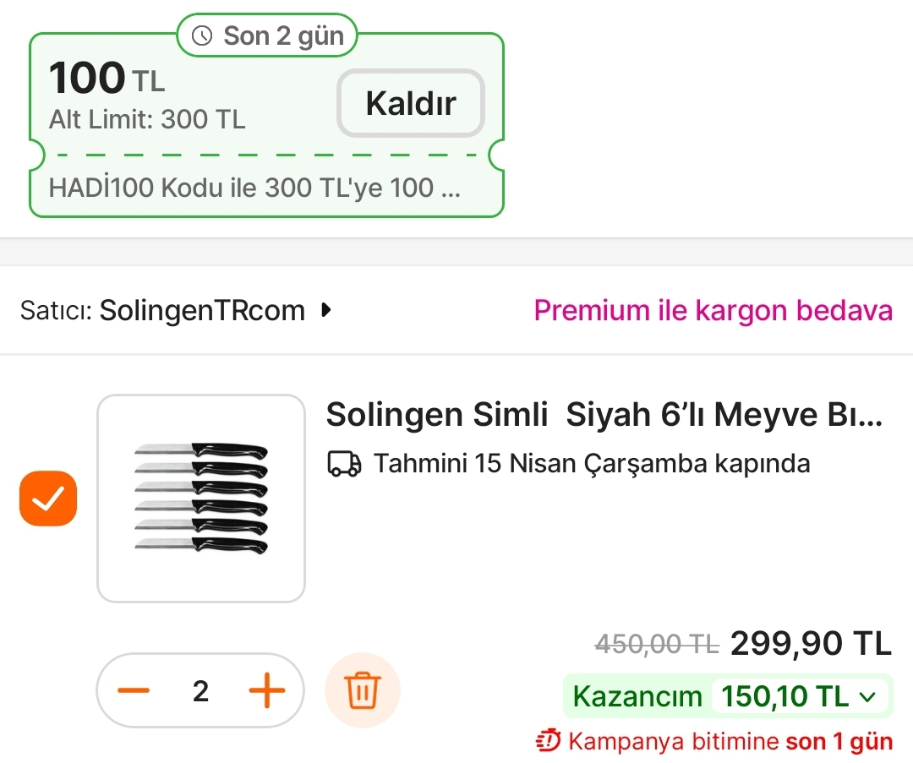Tap the 100 TL coupon amount
Screen dimensions: 913x763
point(107,79)
